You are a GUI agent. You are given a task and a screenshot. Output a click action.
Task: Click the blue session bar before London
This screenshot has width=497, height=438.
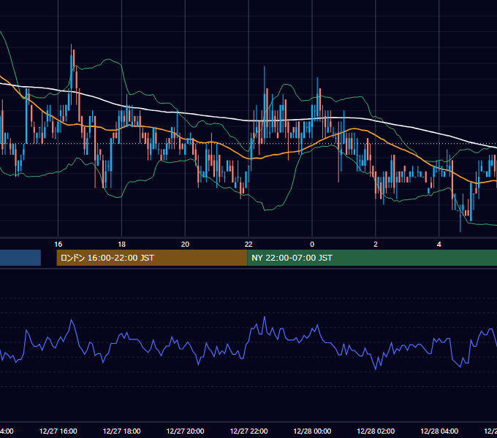tap(20, 258)
